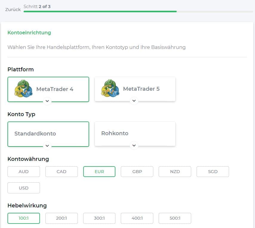
Task: Click the green step progress bar
Action: (100, 12)
